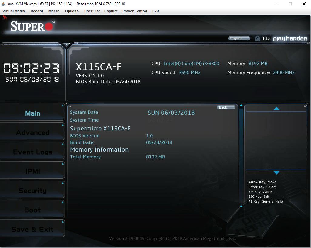Open the Power Control menu

[135, 11]
